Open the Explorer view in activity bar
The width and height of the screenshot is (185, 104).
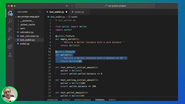10,13
